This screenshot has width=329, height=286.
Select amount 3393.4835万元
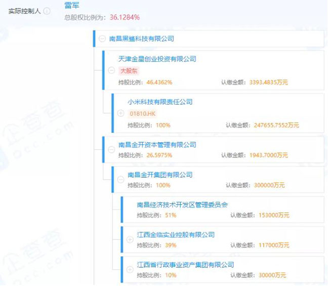(268, 82)
